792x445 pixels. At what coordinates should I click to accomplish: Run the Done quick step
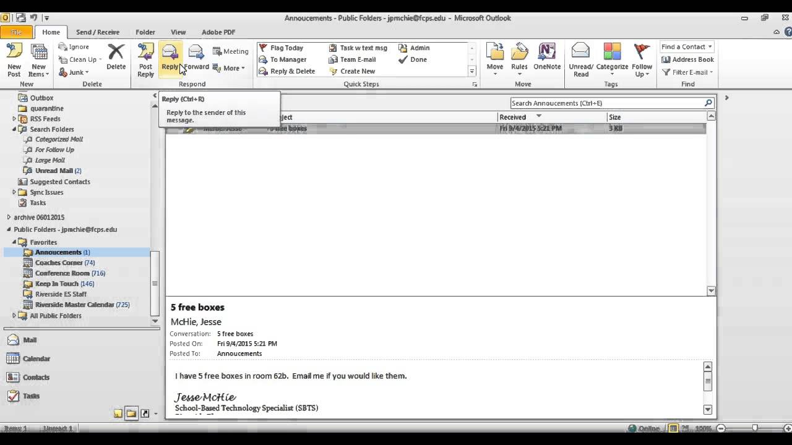(413, 59)
